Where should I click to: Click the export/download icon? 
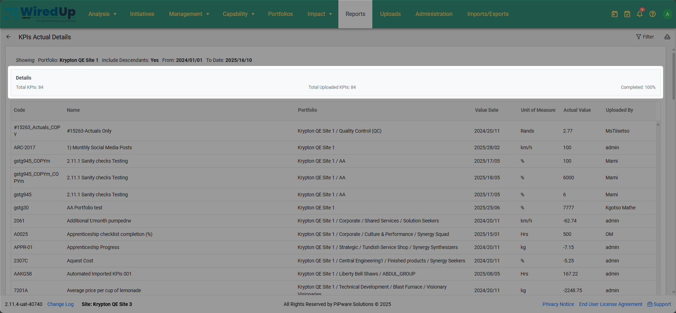667,37
